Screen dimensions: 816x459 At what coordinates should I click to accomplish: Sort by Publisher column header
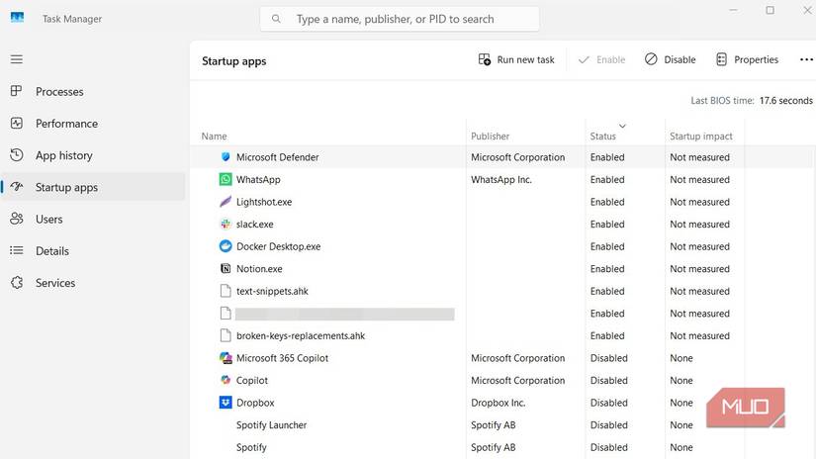pos(490,136)
